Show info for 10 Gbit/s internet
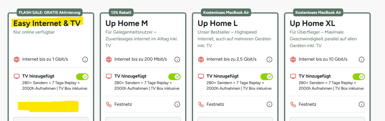This screenshot has width=385, height=121. coord(362,60)
